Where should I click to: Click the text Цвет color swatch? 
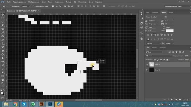point(170,31)
